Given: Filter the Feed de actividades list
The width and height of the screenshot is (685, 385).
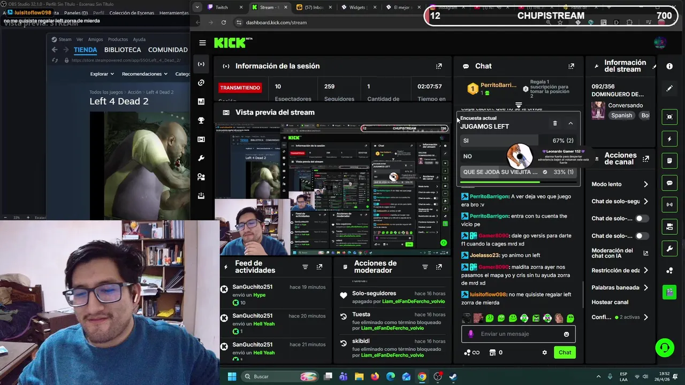Looking at the screenshot, I should pos(305,267).
